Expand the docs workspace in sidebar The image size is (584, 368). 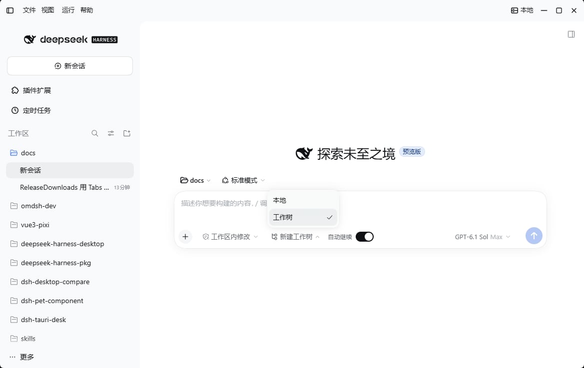pyautogui.click(x=70, y=153)
